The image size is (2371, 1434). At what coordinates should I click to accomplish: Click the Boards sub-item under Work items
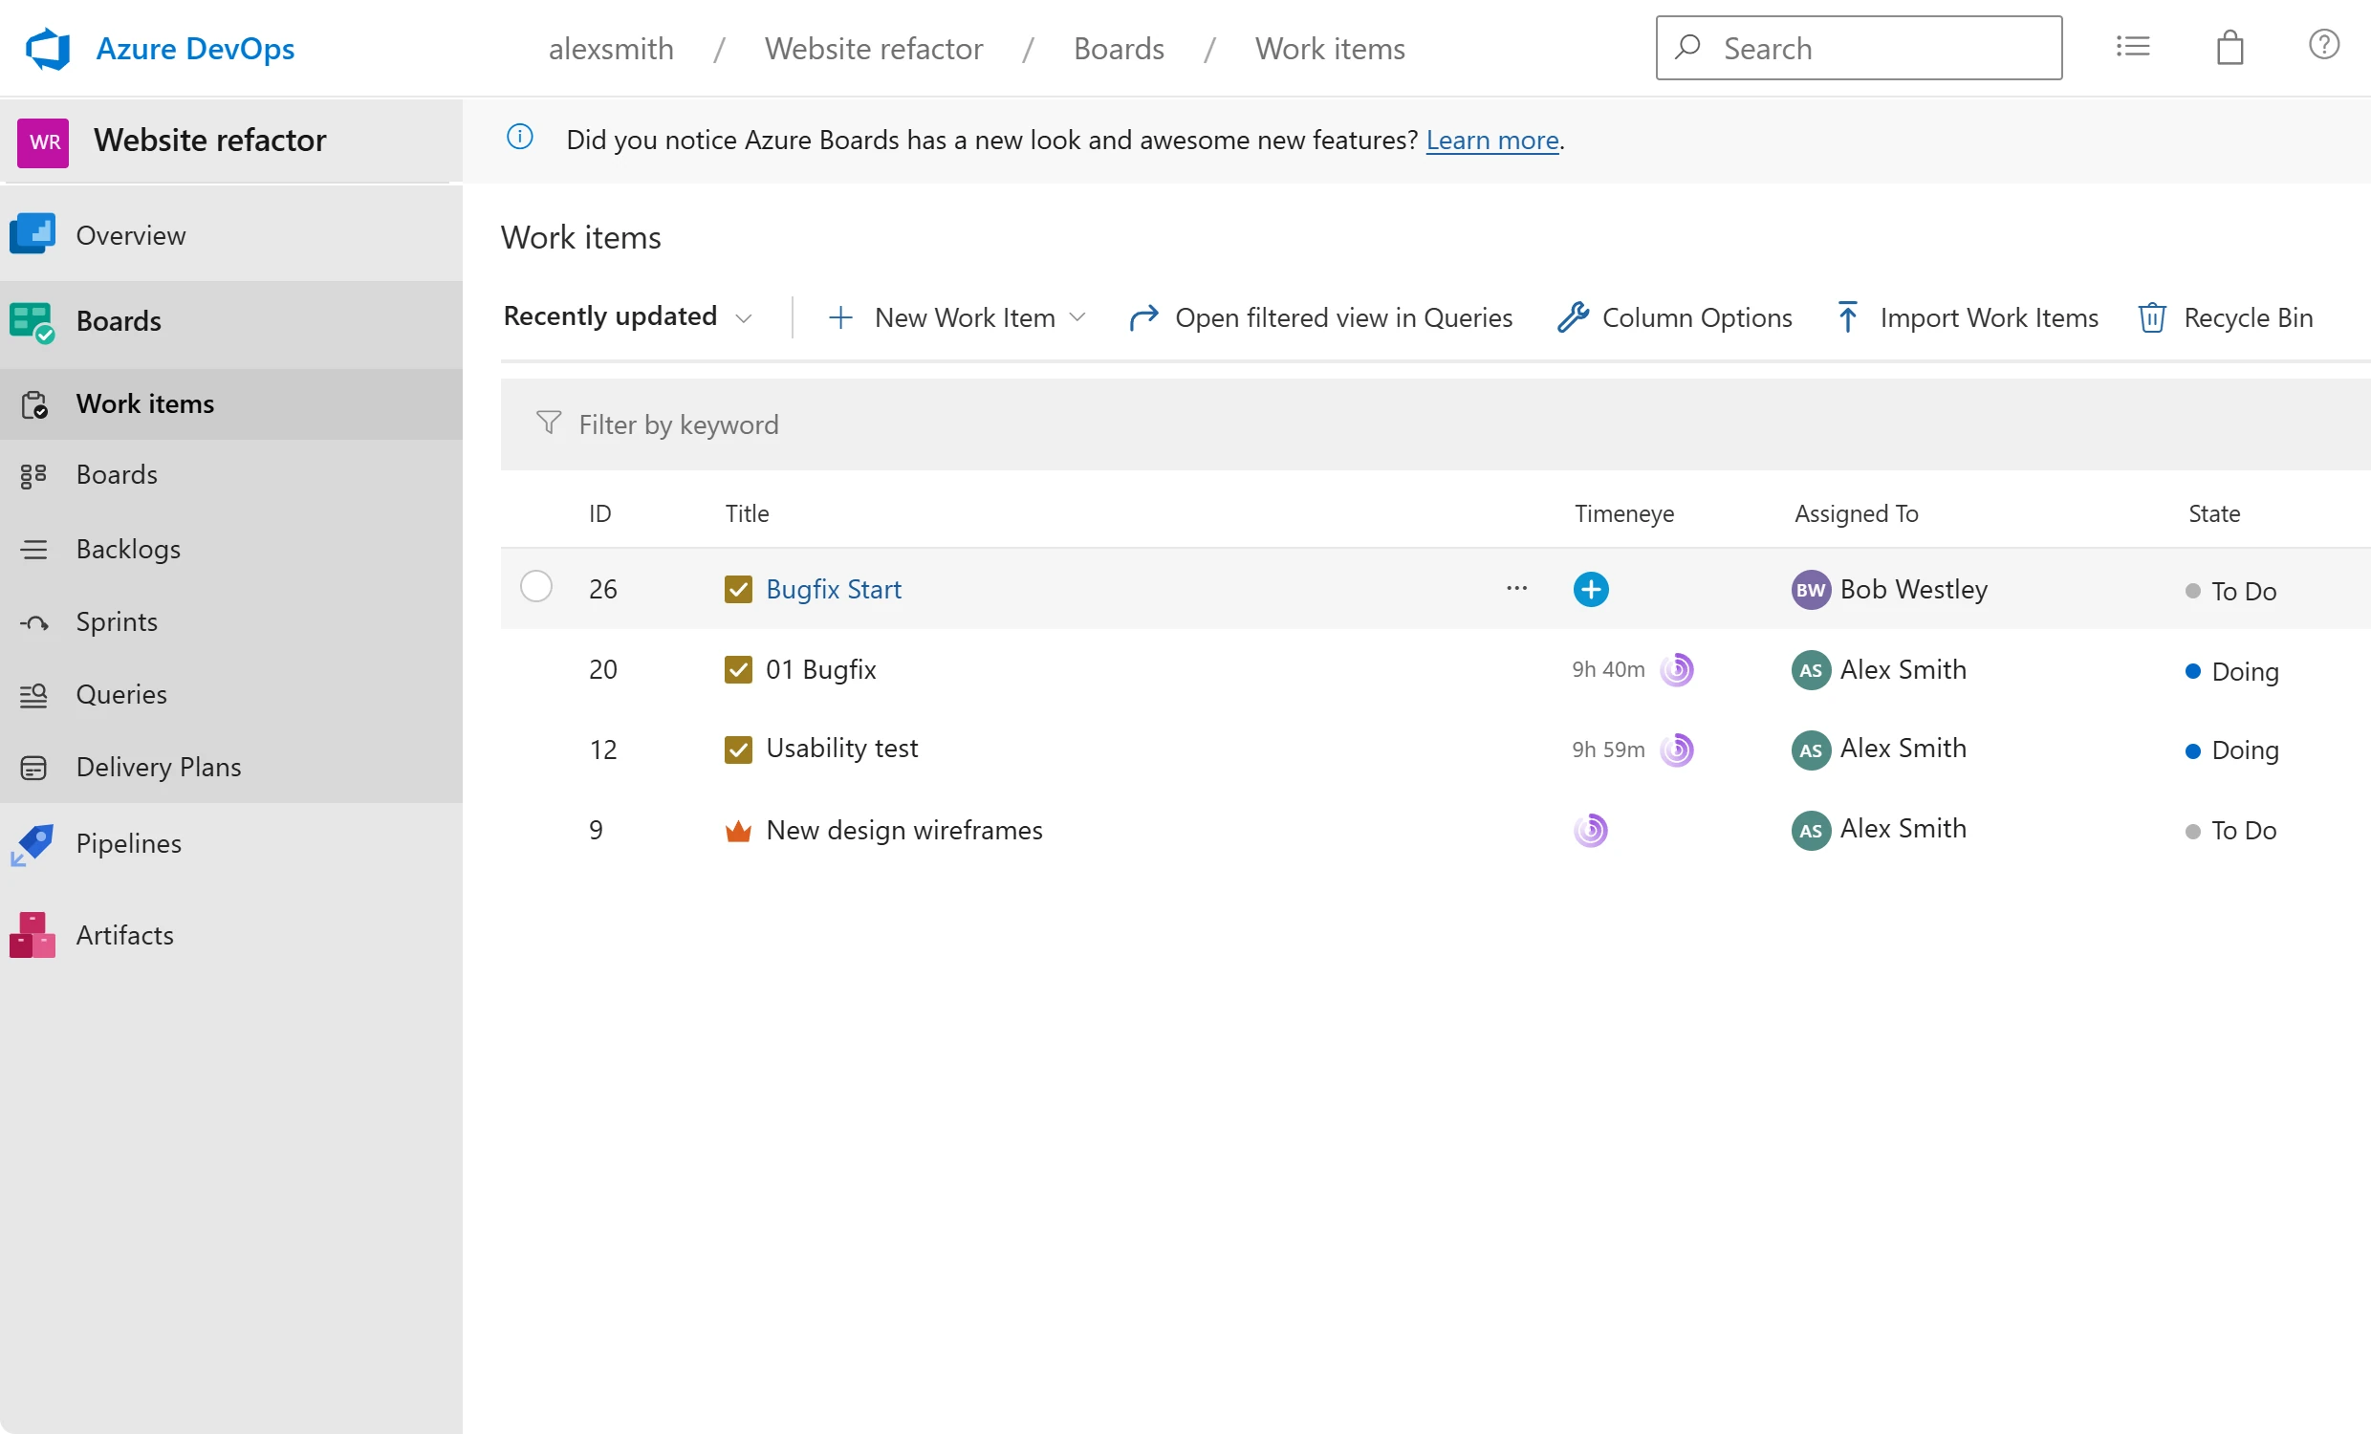[231, 474]
